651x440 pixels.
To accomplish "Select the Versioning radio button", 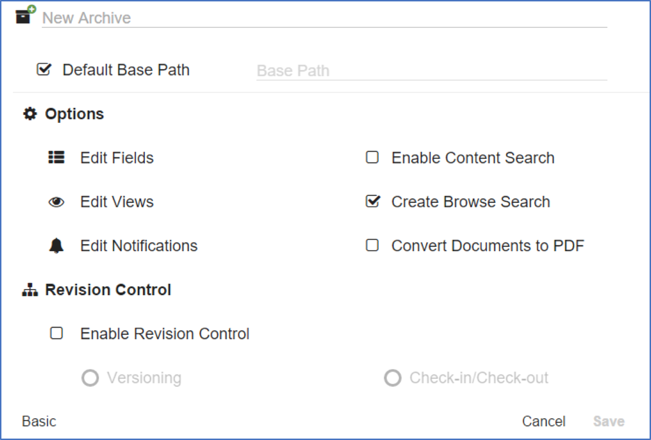I will coord(90,378).
